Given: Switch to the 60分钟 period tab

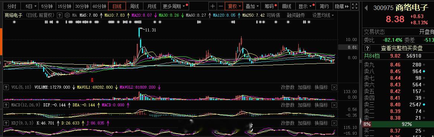Looking at the screenshot, I should (99, 6).
